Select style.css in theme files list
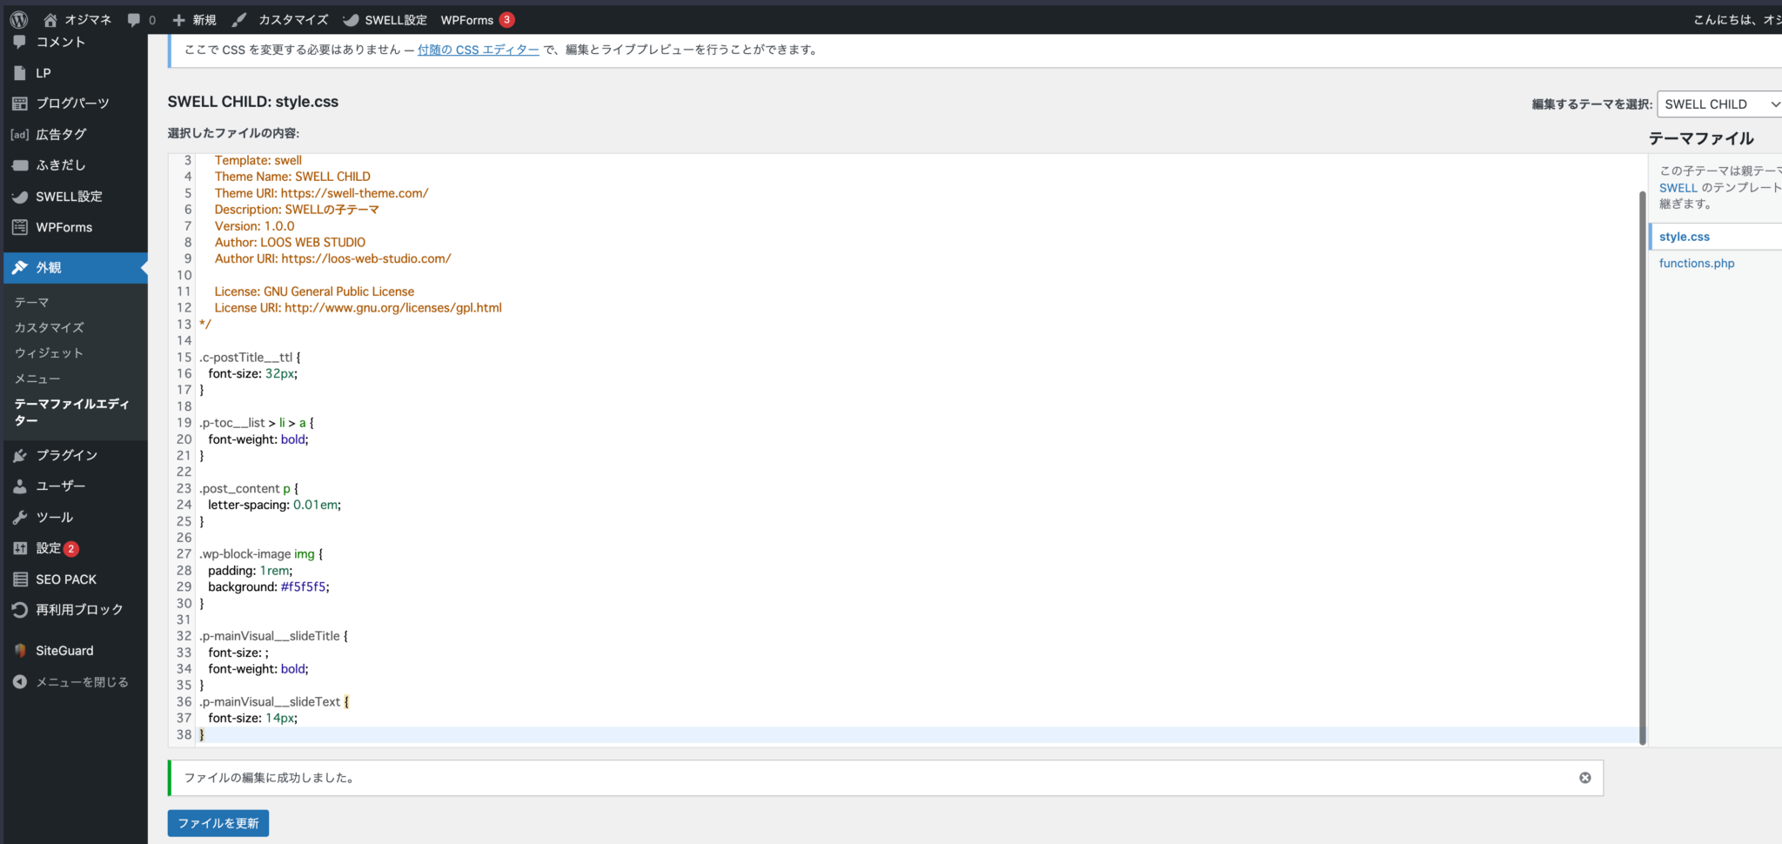Image resolution: width=1782 pixels, height=844 pixels. click(x=1684, y=237)
